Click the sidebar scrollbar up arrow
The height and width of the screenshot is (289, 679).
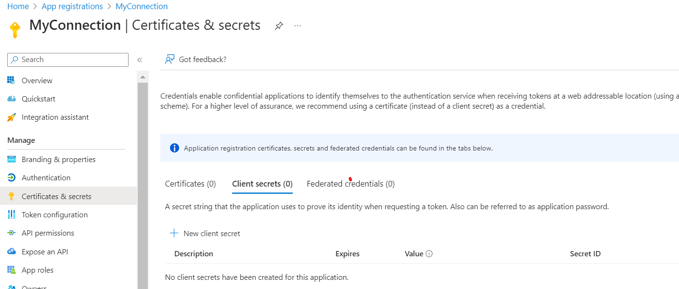pyautogui.click(x=143, y=77)
